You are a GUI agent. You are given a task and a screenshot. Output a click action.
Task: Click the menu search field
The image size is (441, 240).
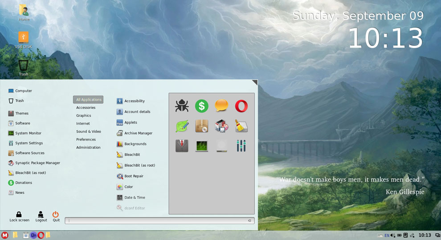click(x=159, y=220)
